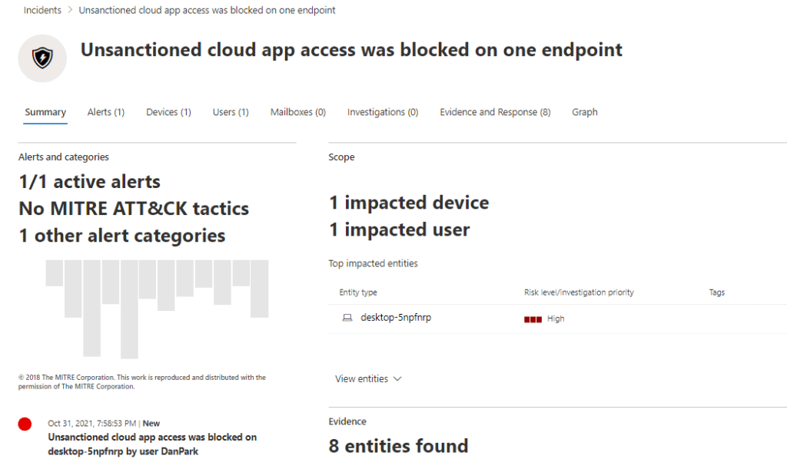
Task: Switch to Evidence and Response (8) tab
Action: (495, 112)
